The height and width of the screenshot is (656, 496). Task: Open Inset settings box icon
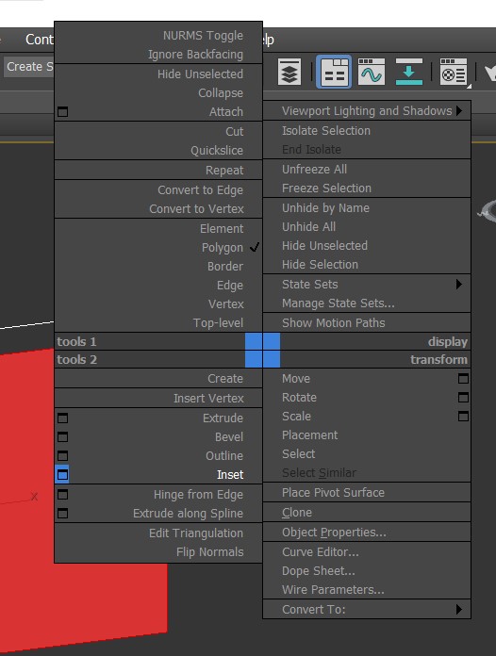(62, 475)
